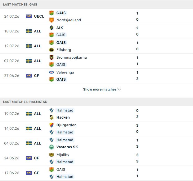Select the Vasteras SK team name
Image resolution: width=193 pixels, height=181 pixels.
[x=67, y=147]
